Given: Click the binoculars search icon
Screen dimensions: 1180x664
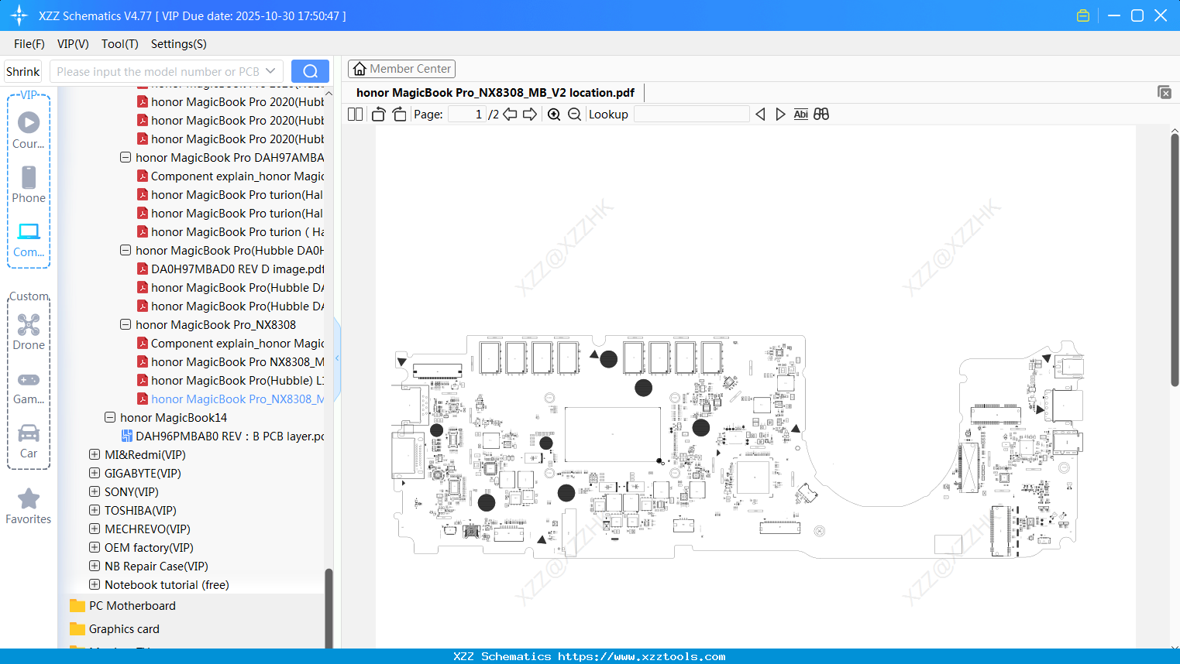Looking at the screenshot, I should 821,115.
